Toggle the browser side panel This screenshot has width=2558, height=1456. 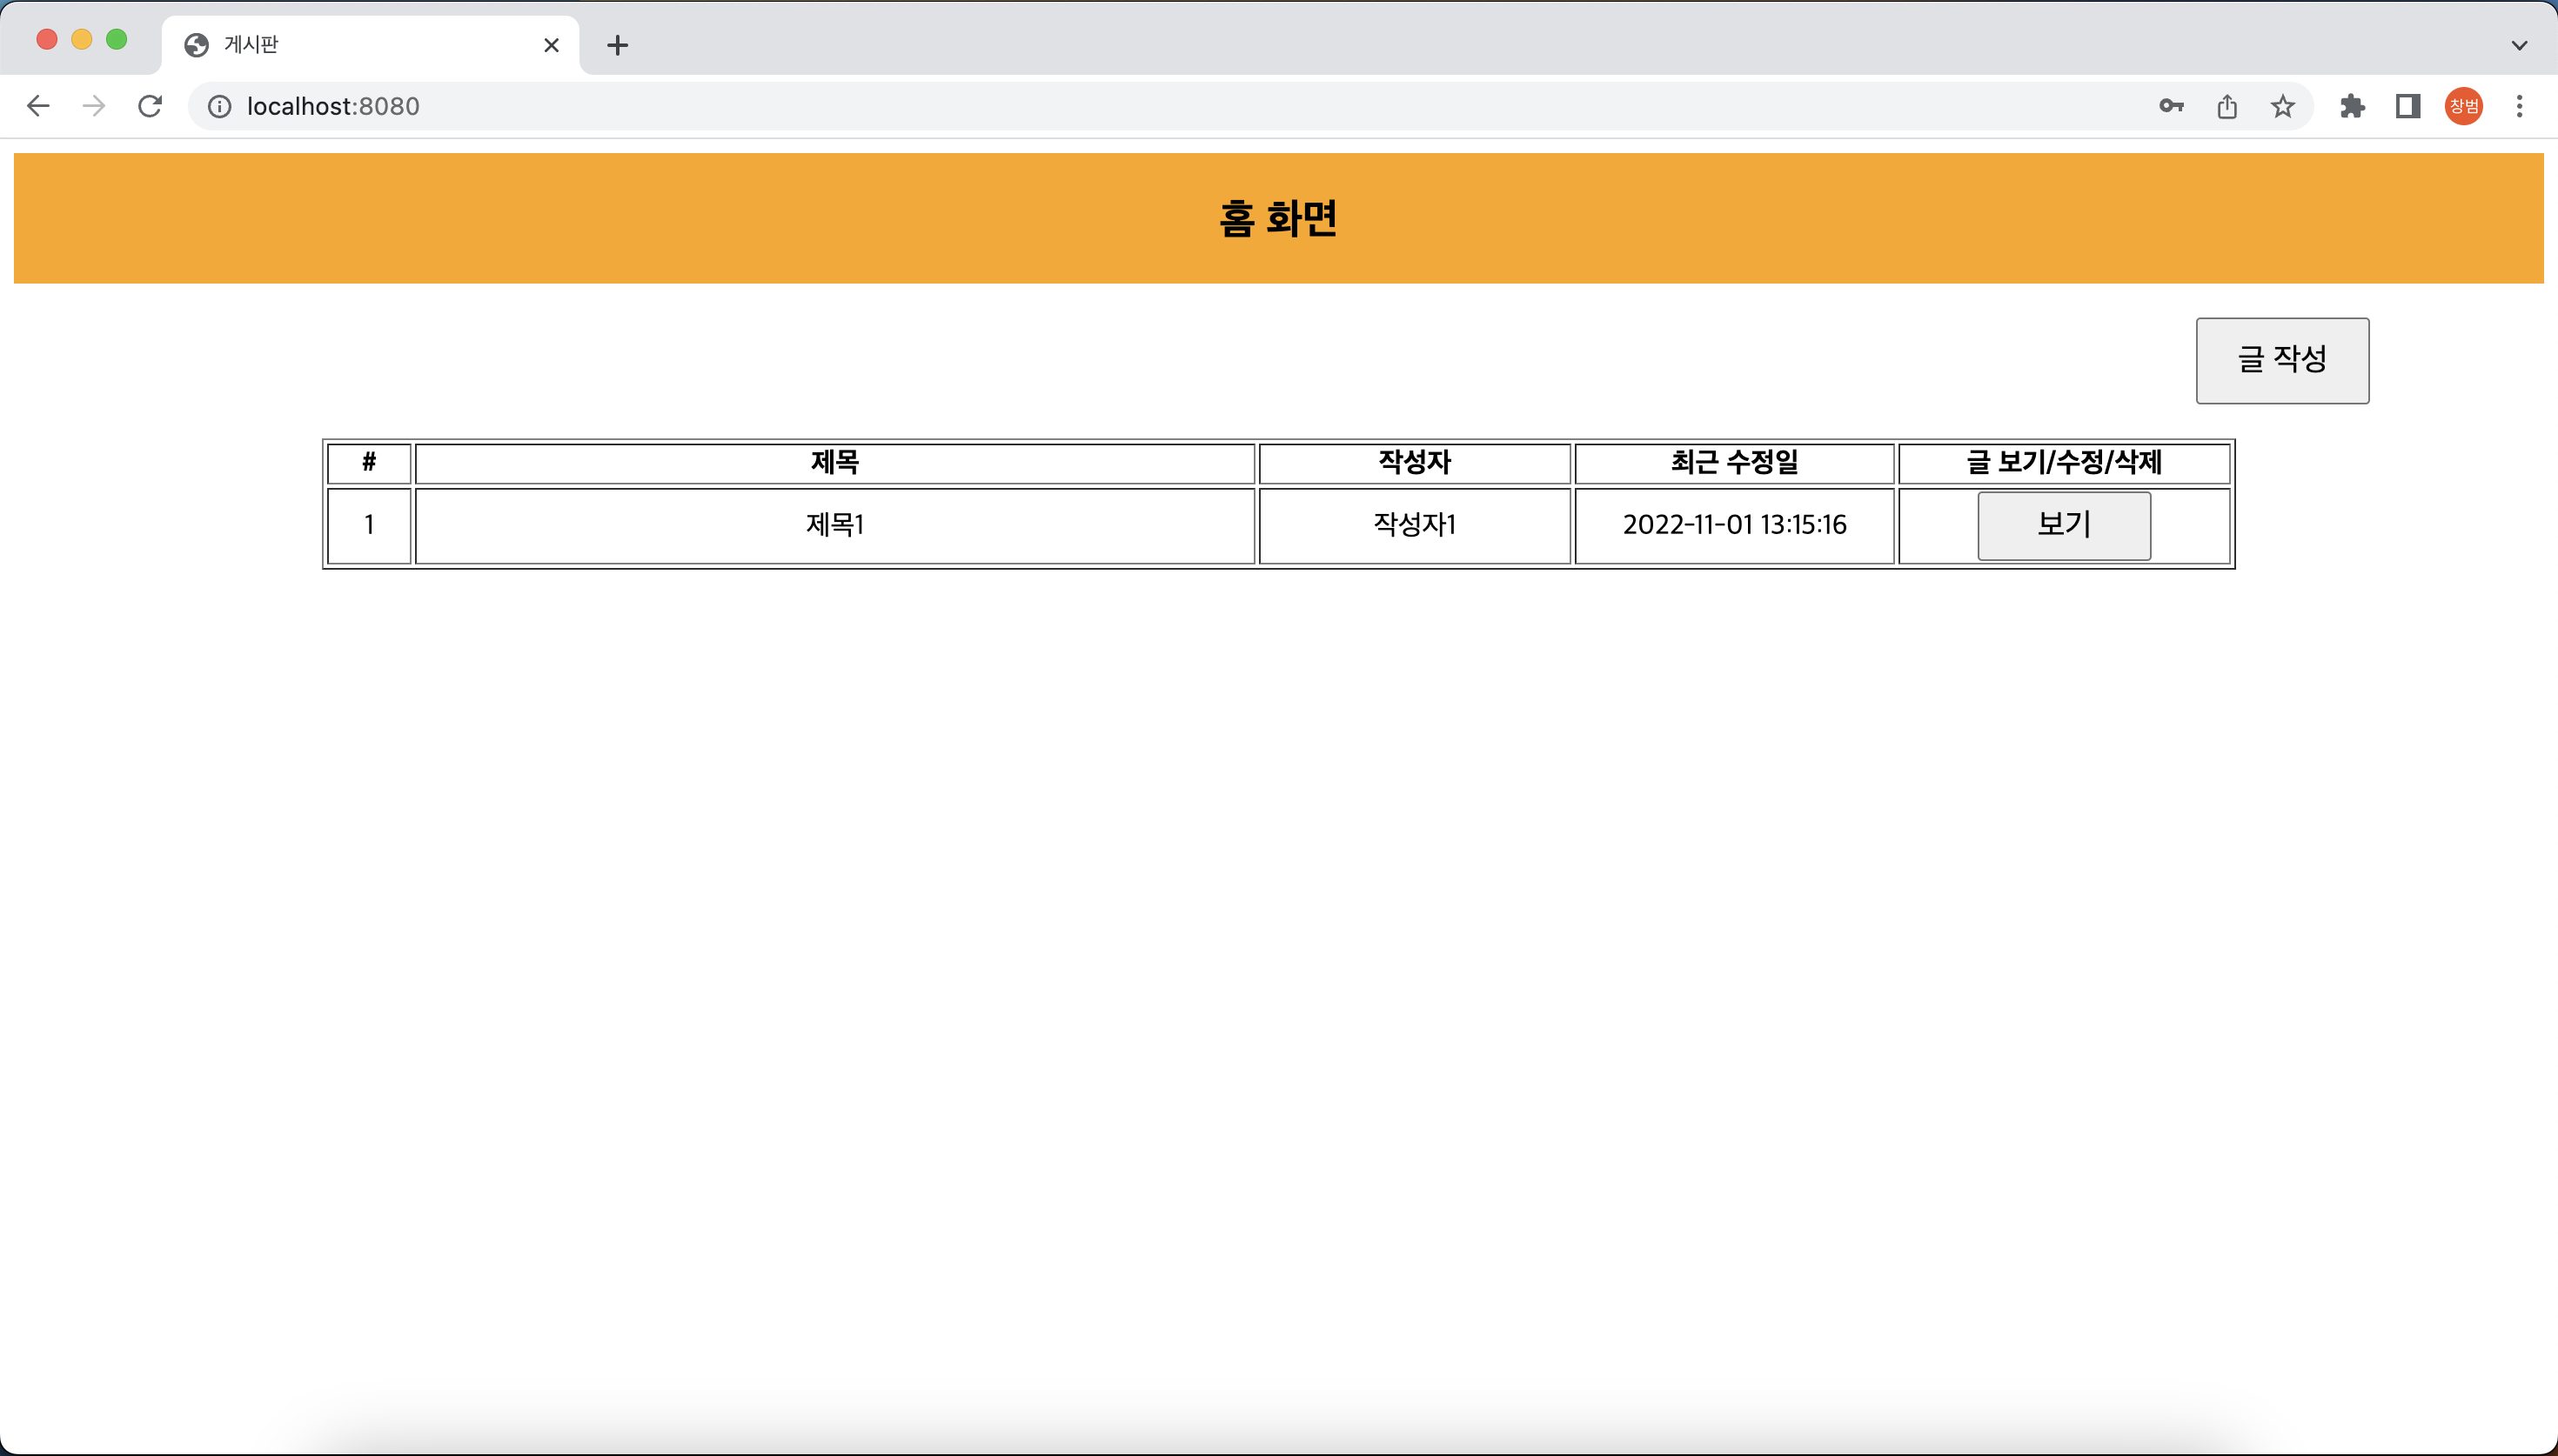coord(2408,106)
